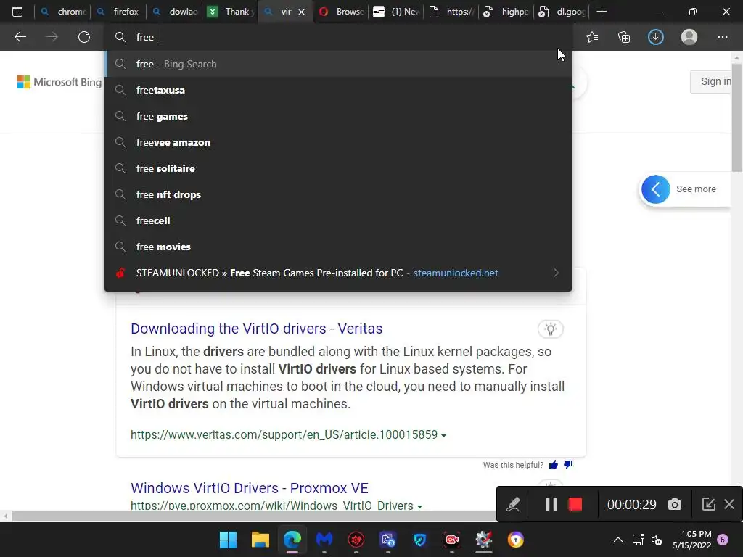This screenshot has width=743, height=557.
Task: Close the recorder control bar
Action: pyautogui.click(x=729, y=504)
